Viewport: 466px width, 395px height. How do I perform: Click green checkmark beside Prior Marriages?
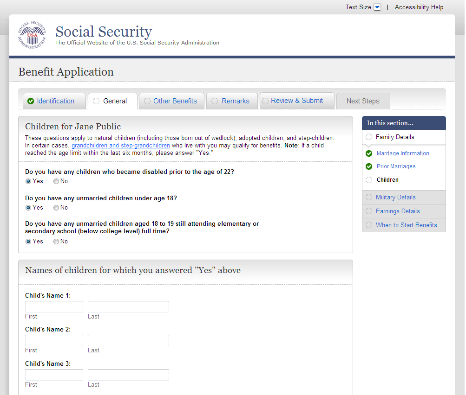(369, 166)
